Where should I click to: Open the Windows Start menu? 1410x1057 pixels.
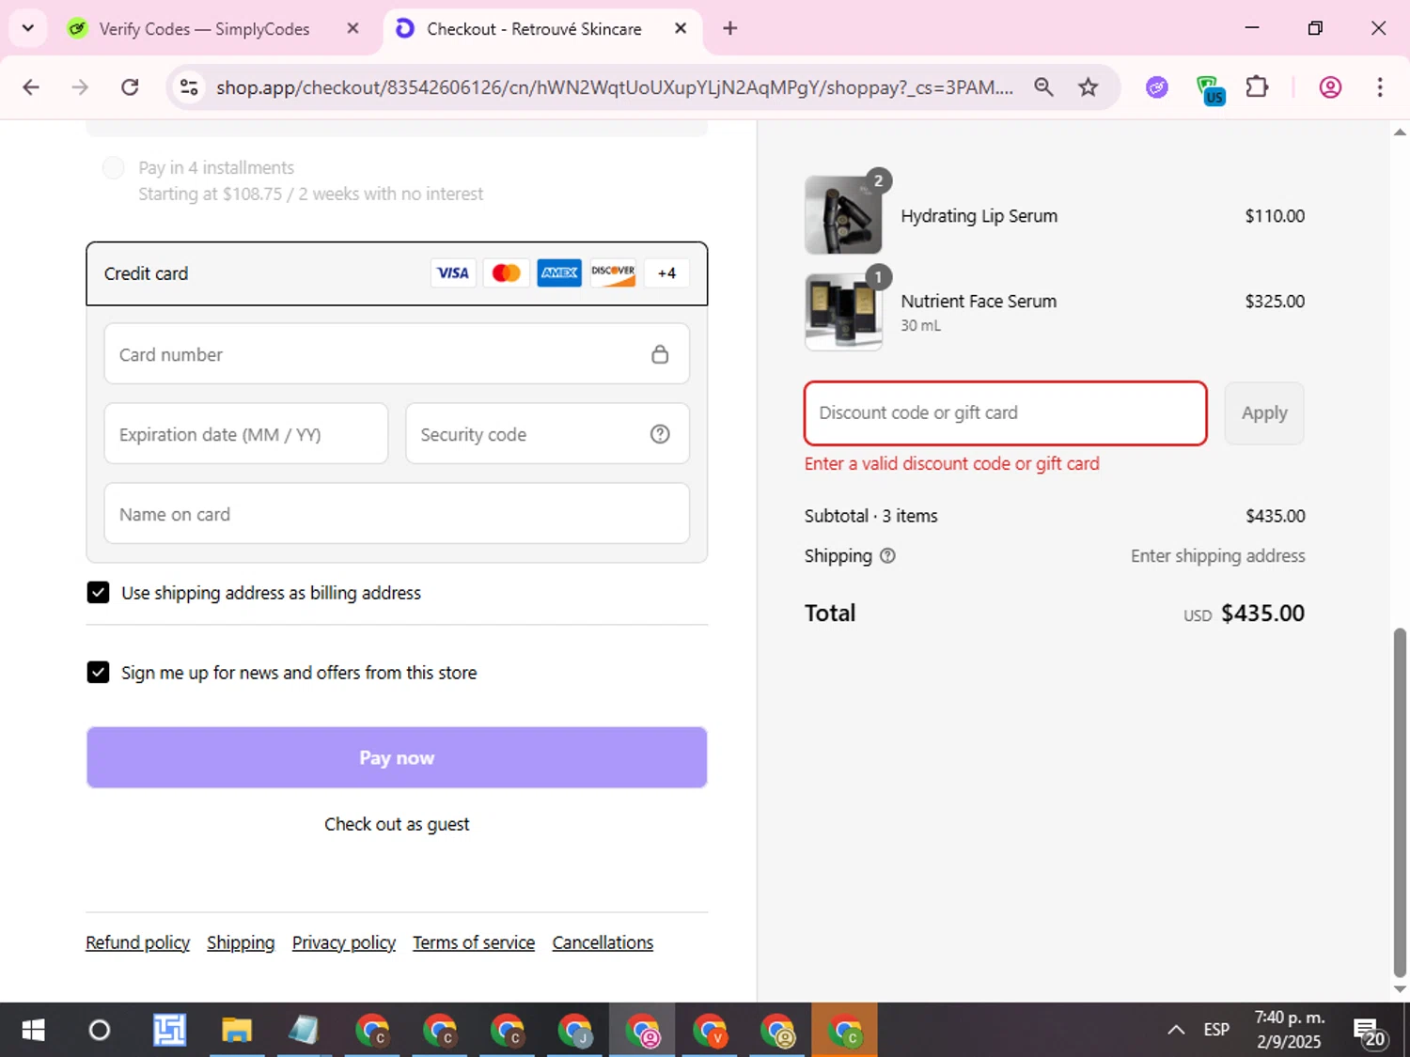pyautogui.click(x=33, y=1031)
